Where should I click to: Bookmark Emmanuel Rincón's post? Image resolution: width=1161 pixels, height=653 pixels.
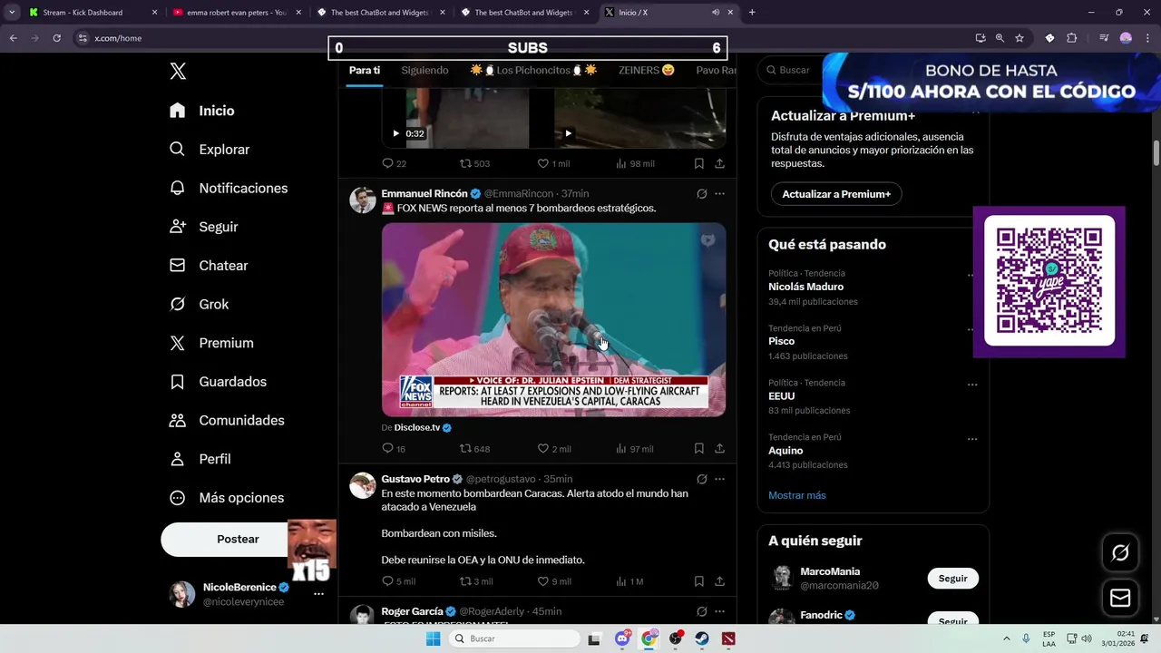coord(699,448)
